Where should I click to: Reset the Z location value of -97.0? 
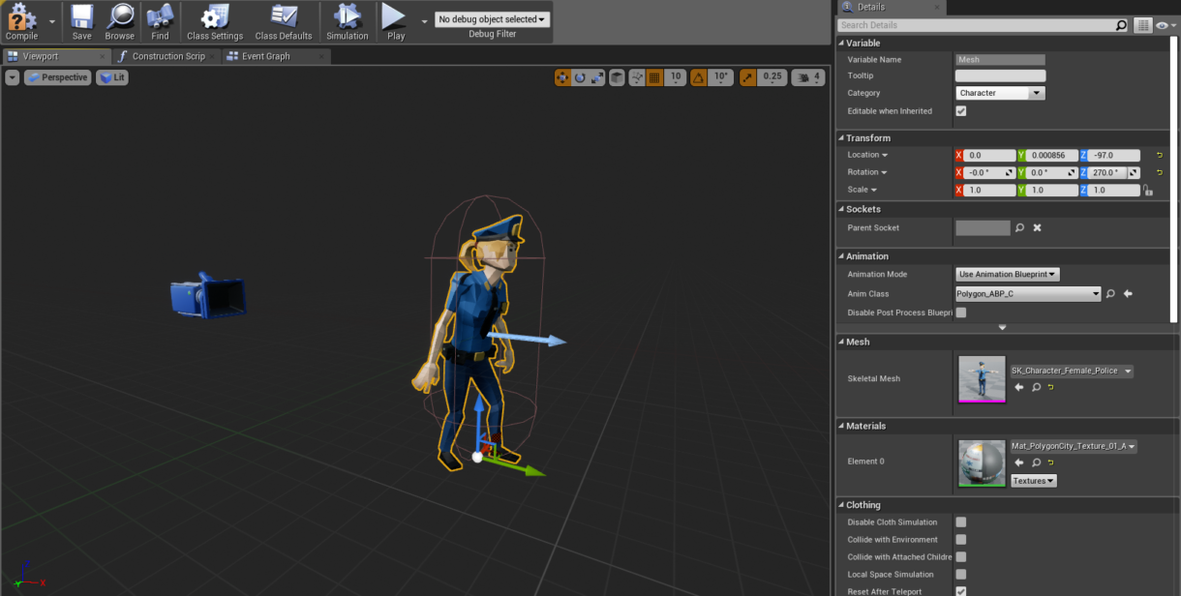point(1160,155)
